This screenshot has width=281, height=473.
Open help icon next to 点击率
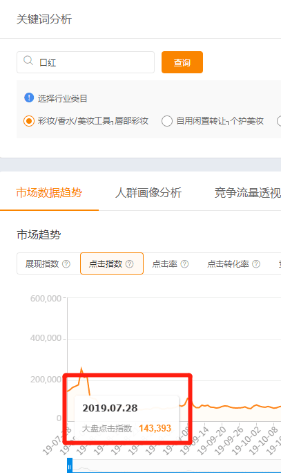[184, 264]
